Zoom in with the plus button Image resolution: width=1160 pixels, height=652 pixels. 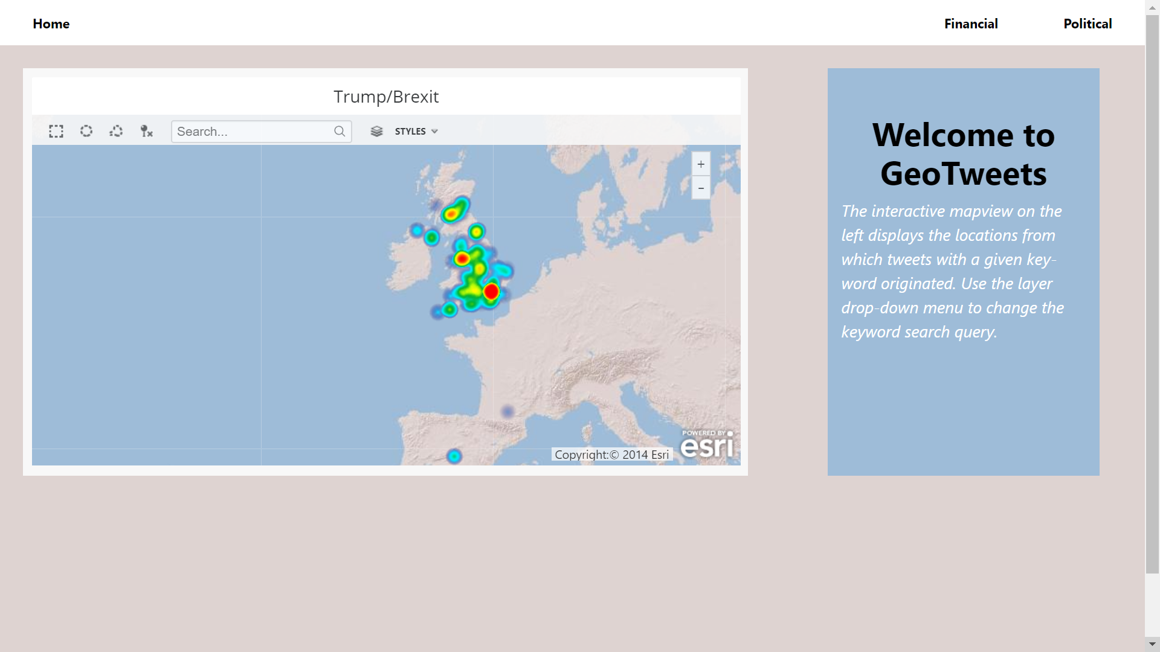pos(701,164)
